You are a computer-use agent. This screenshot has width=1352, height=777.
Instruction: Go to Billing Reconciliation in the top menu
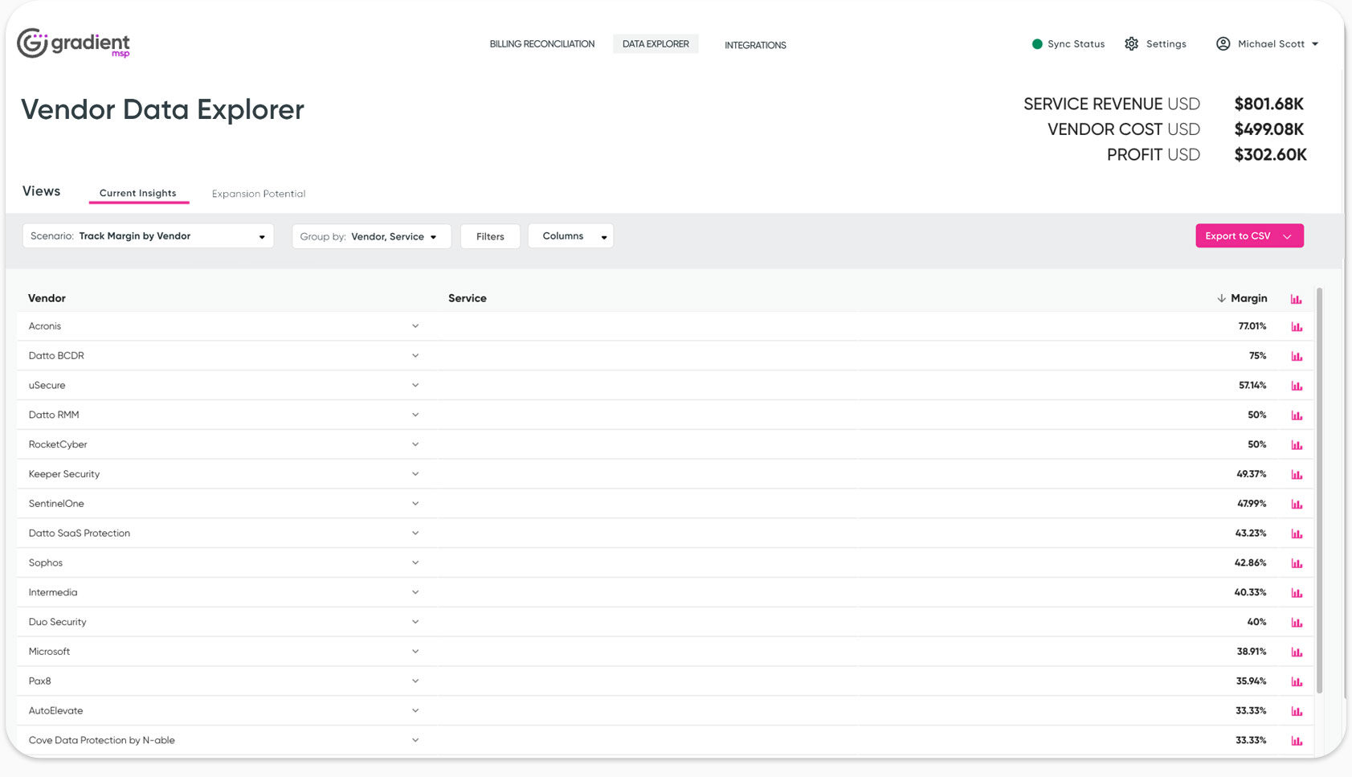(x=541, y=44)
